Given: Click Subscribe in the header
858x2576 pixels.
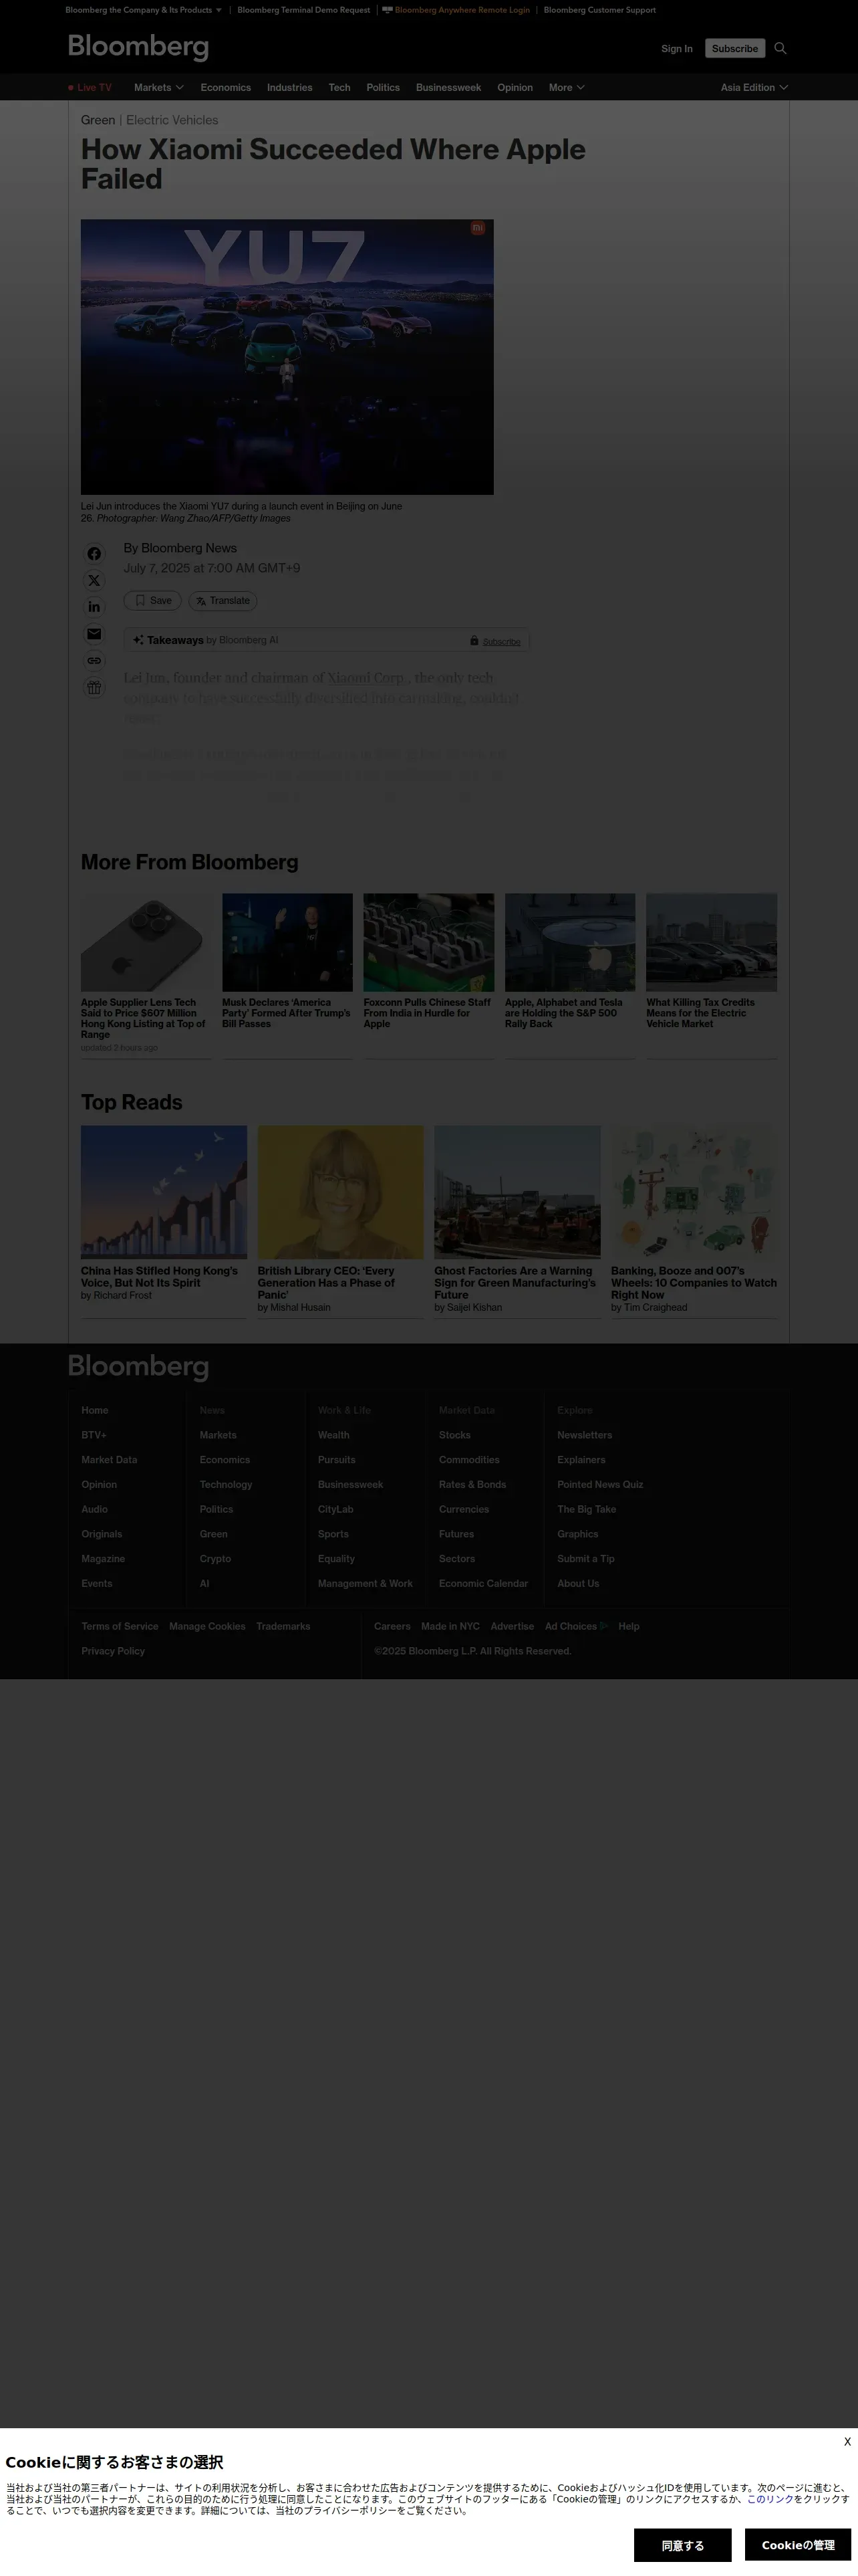Looking at the screenshot, I should coord(735,48).
